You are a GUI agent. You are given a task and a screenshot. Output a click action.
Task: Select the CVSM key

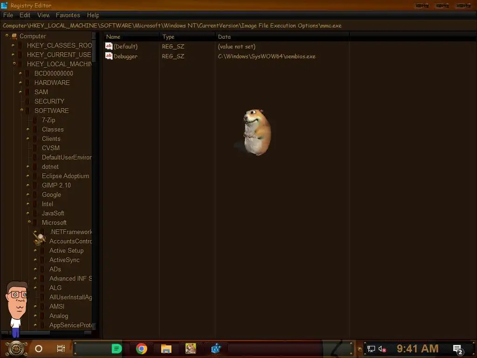coord(50,148)
